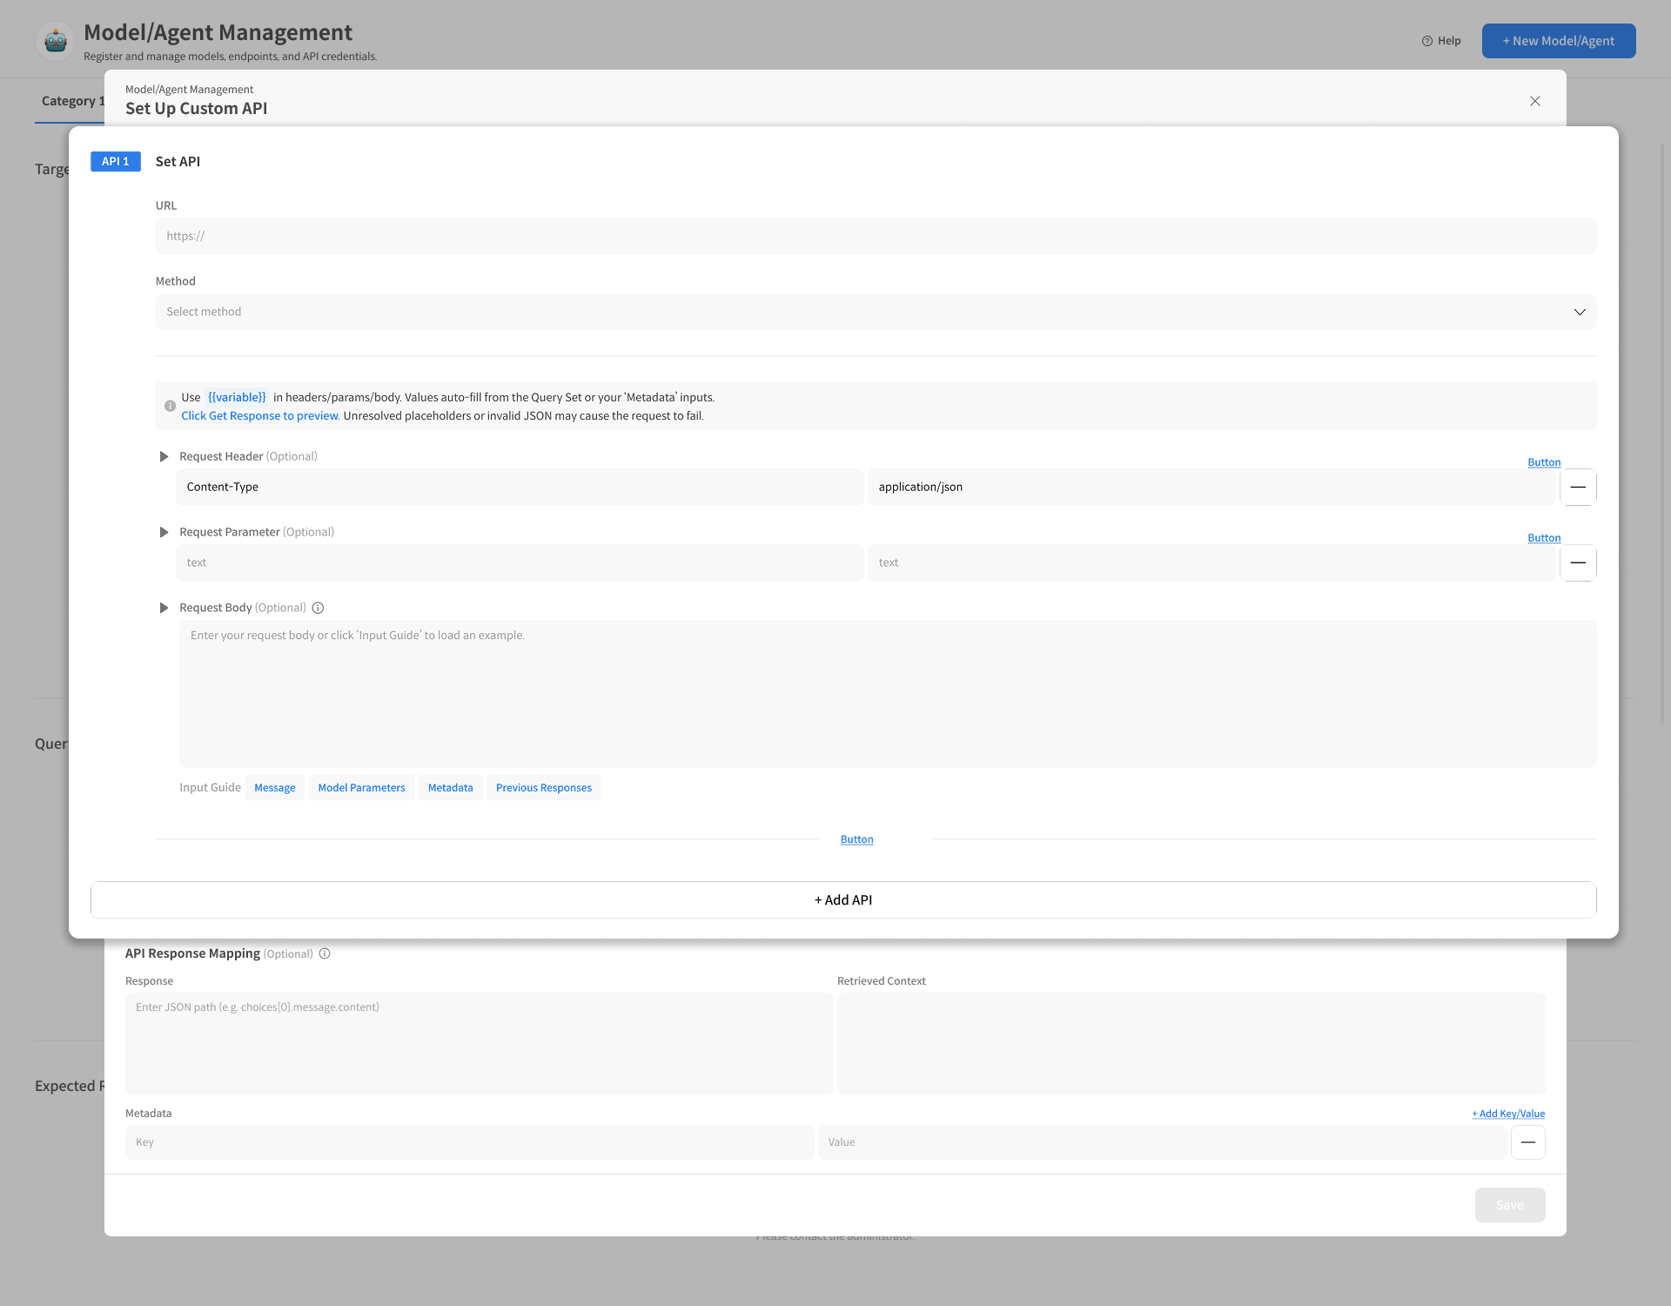Choose Previous Responses input guide

click(543, 787)
